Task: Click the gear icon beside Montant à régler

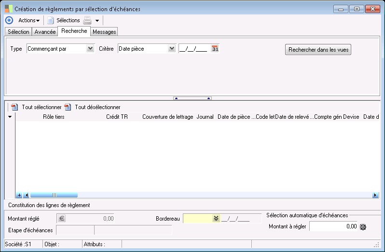Action: (363, 227)
